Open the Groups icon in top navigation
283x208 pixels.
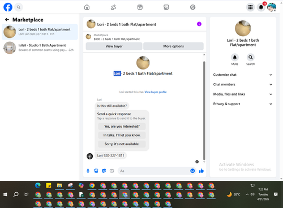pos(192,7)
